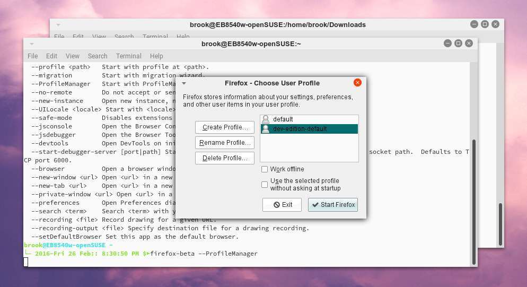Open the Search menu in front terminal

(x=98, y=56)
